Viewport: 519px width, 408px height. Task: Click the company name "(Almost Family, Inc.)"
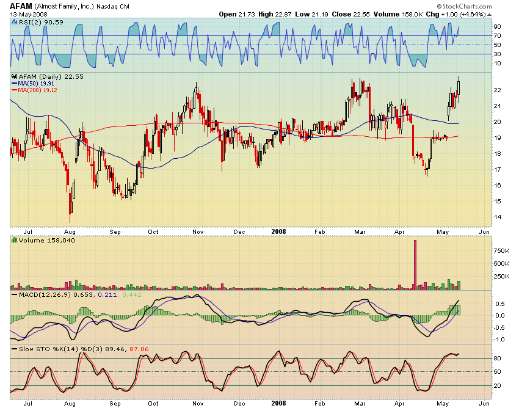(64, 6)
